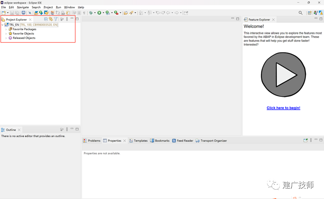Click the Save toolbar icon
The image size is (324, 199).
point(12,13)
